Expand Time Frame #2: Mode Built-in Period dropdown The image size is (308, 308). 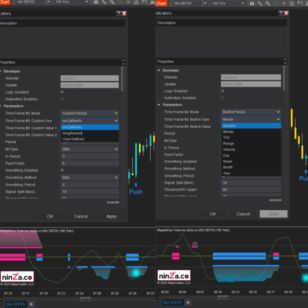(251, 112)
